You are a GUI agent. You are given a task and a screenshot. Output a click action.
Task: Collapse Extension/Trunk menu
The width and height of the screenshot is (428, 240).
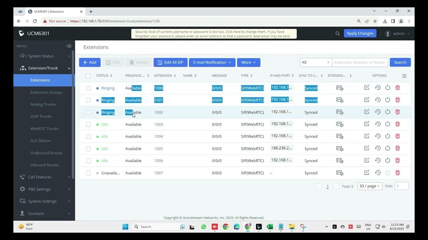click(x=44, y=68)
